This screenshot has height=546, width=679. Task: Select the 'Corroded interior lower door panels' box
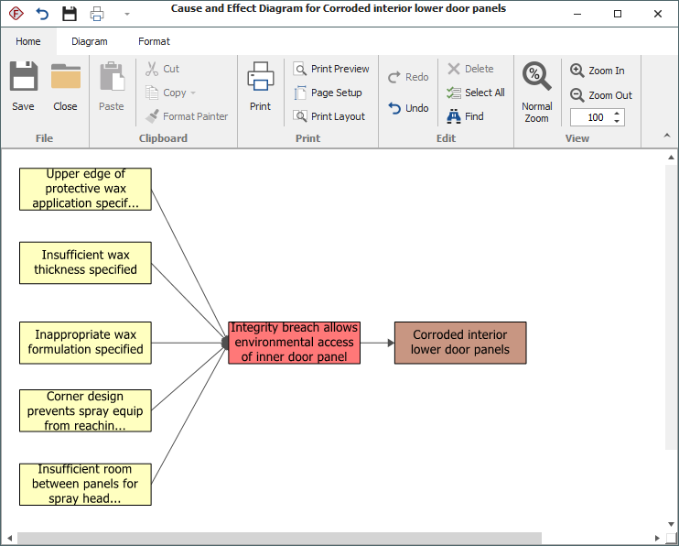tap(460, 343)
